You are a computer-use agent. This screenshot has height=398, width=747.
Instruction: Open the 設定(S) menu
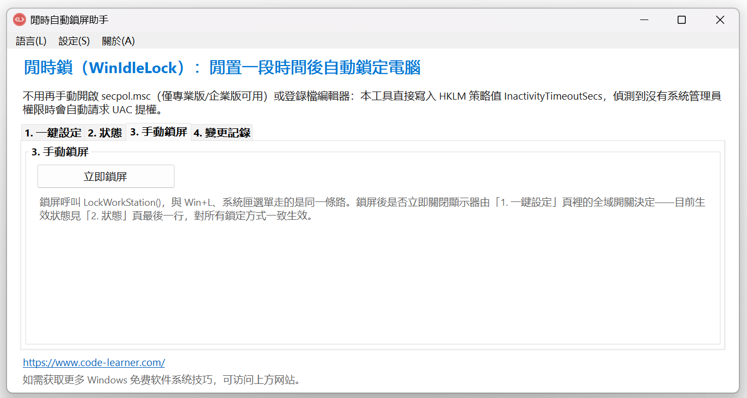pyautogui.click(x=74, y=41)
